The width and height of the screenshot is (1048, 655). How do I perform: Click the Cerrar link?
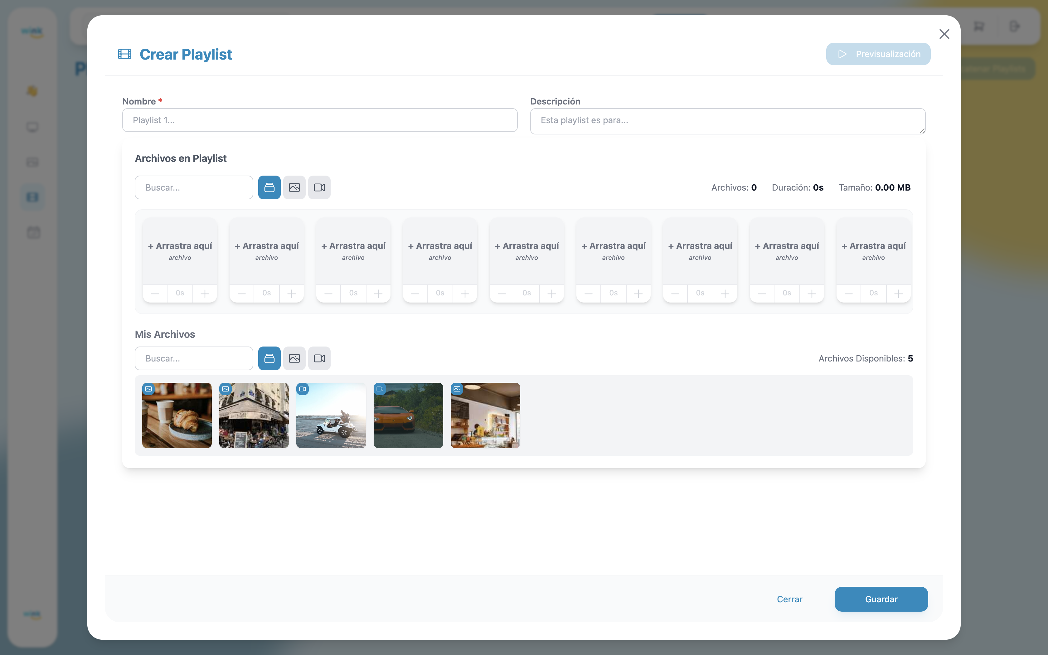pos(789,599)
